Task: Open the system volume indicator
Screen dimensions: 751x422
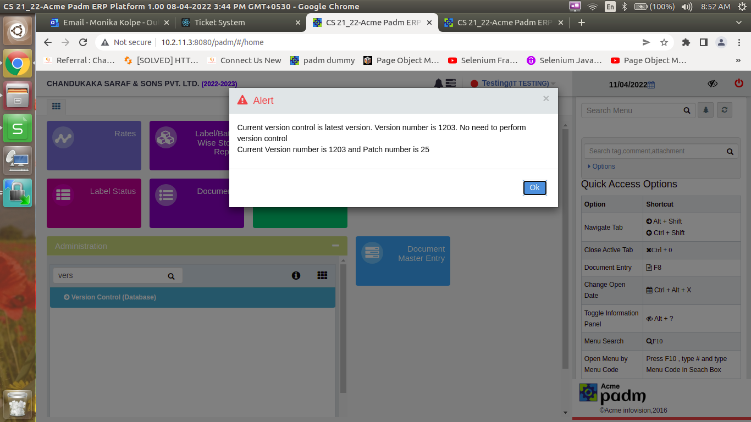Action: pyautogui.click(x=687, y=7)
